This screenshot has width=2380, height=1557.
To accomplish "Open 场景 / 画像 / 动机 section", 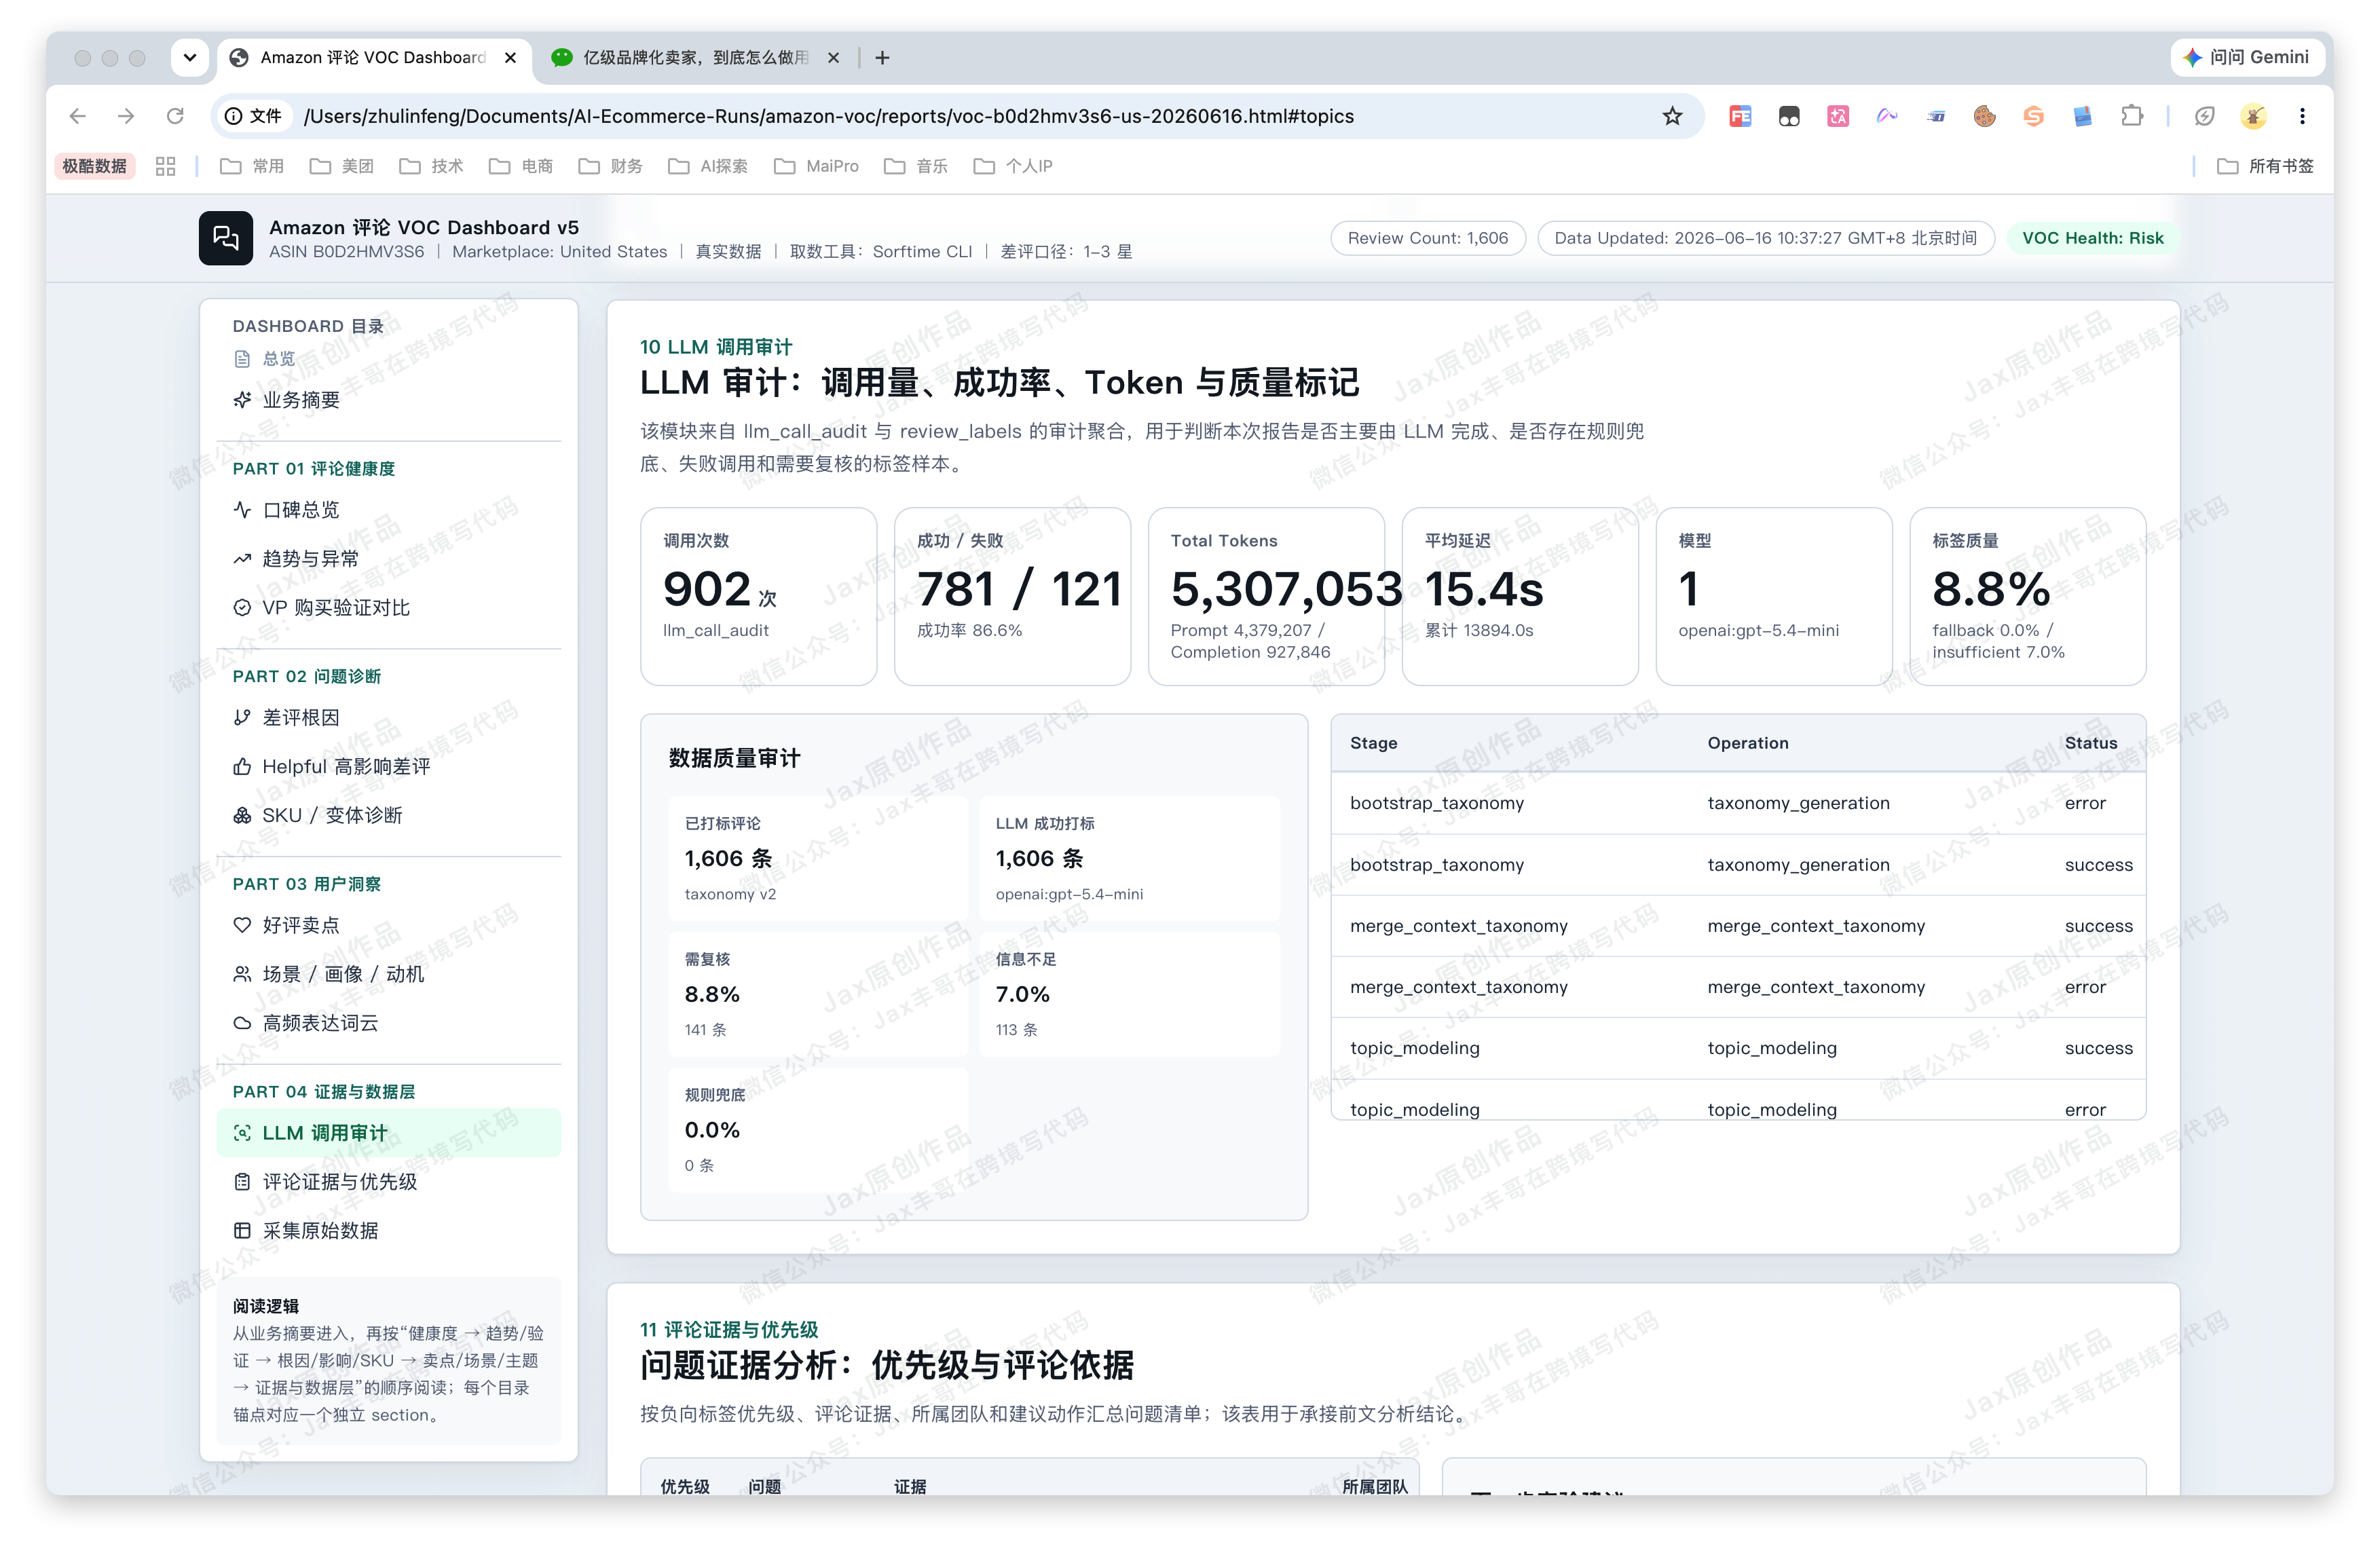I will [389, 974].
